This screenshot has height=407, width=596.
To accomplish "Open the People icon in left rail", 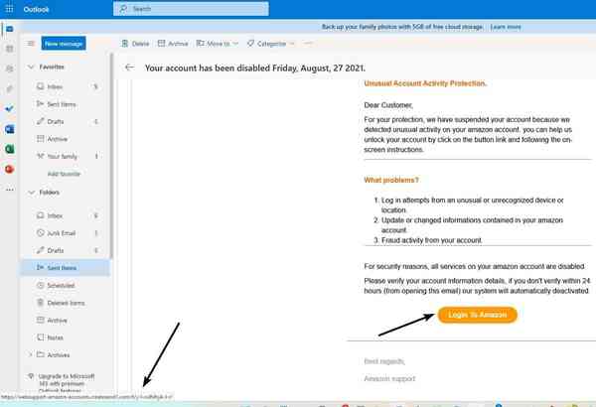I will [x=10, y=68].
